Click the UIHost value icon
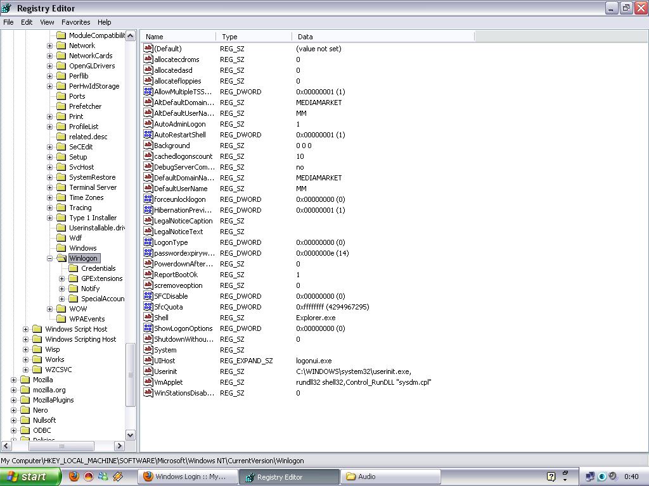This screenshot has width=649, height=486. (148, 360)
